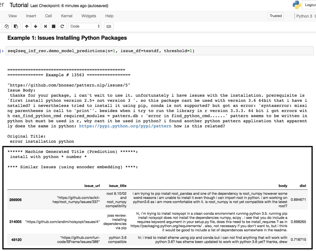
Task: Click the Python logo icon
Action: (297, 5)
